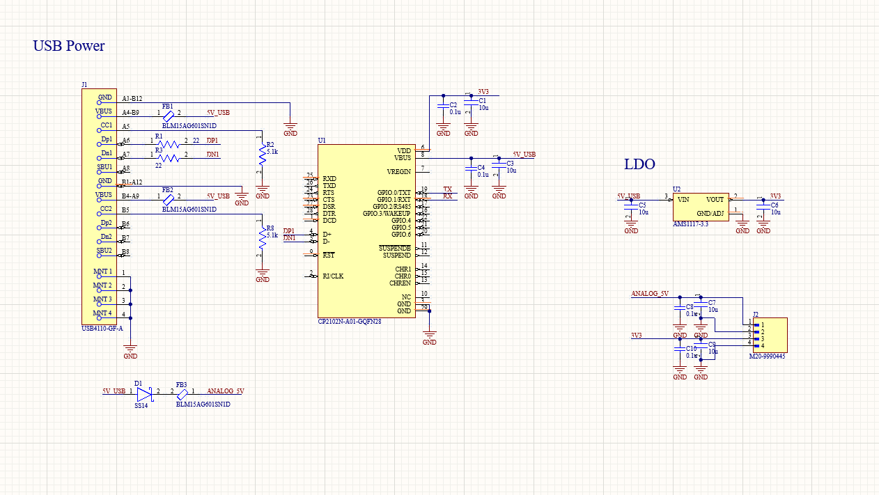879x495 pixels.
Task: Click the R1 resistor symbol
Action: tap(169, 143)
